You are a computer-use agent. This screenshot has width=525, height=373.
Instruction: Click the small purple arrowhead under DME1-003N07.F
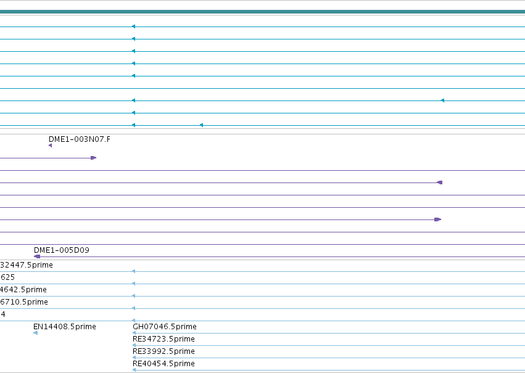point(50,146)
